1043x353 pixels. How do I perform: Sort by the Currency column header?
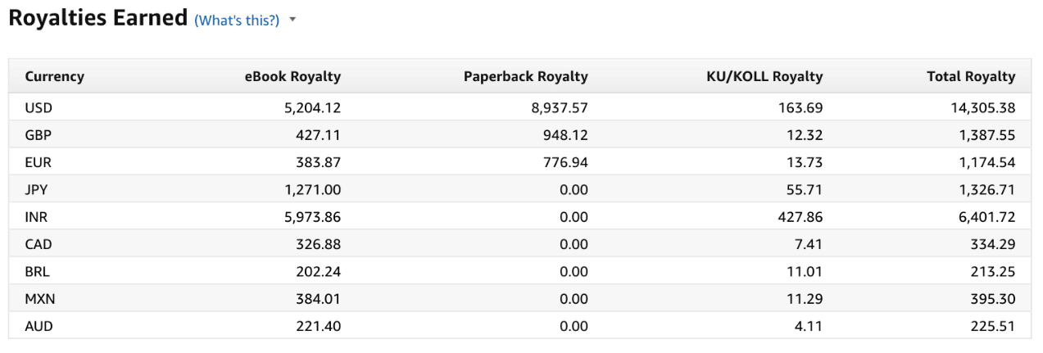(x=55, y=76)
